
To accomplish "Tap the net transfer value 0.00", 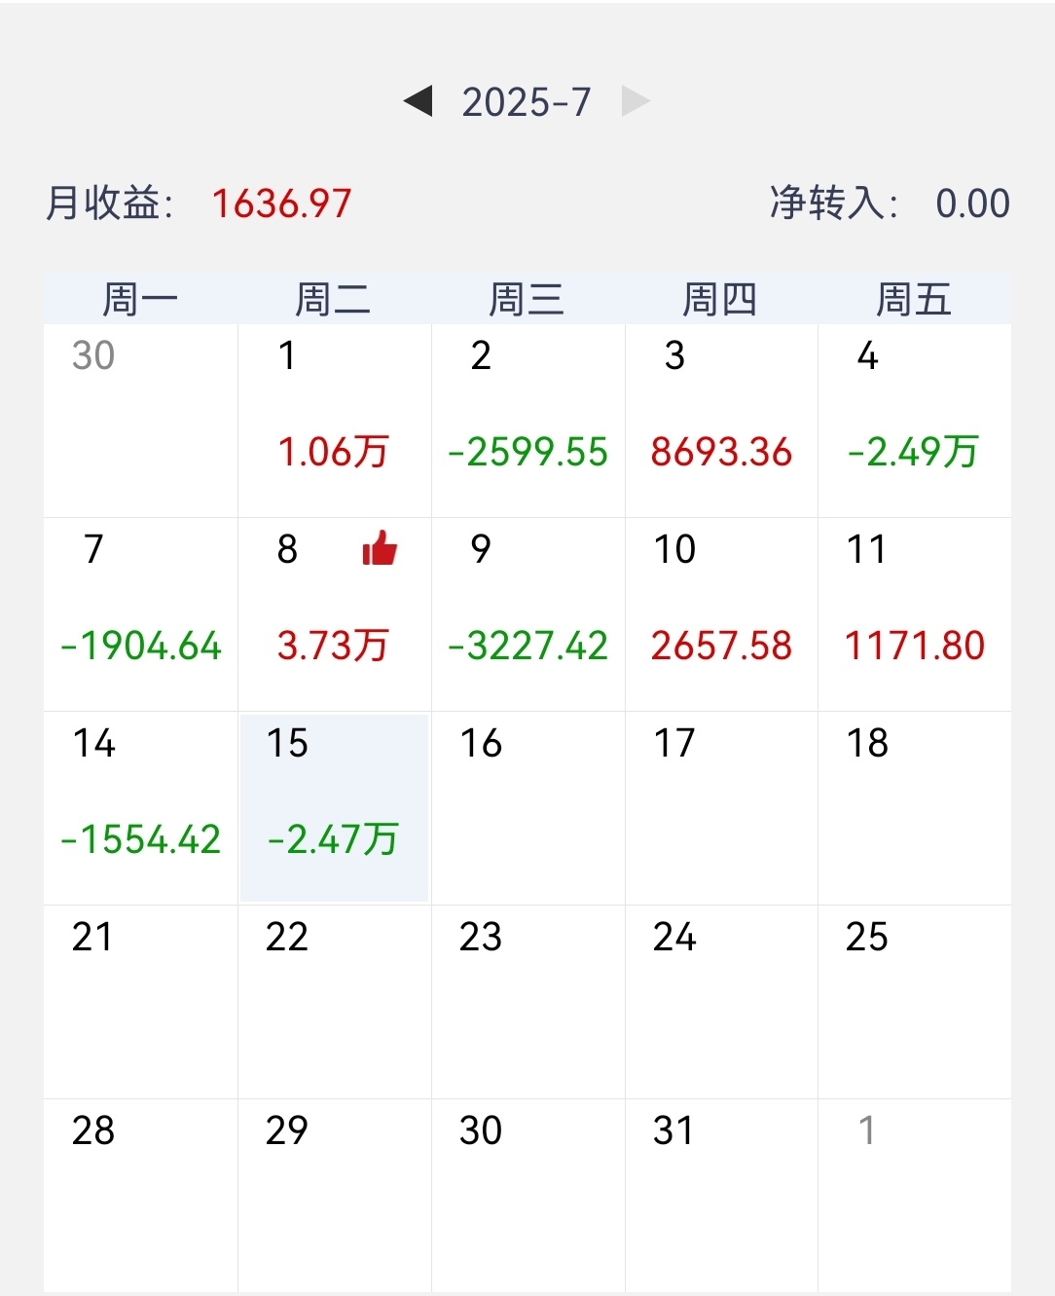I will 972,204.
